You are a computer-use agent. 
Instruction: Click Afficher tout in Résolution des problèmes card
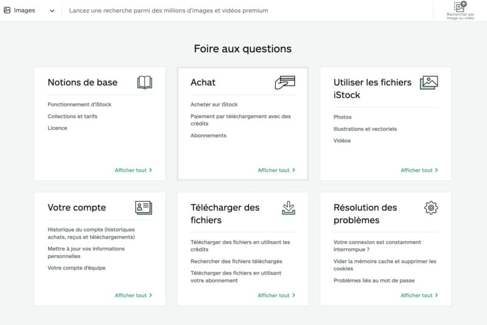click(419, 295)
